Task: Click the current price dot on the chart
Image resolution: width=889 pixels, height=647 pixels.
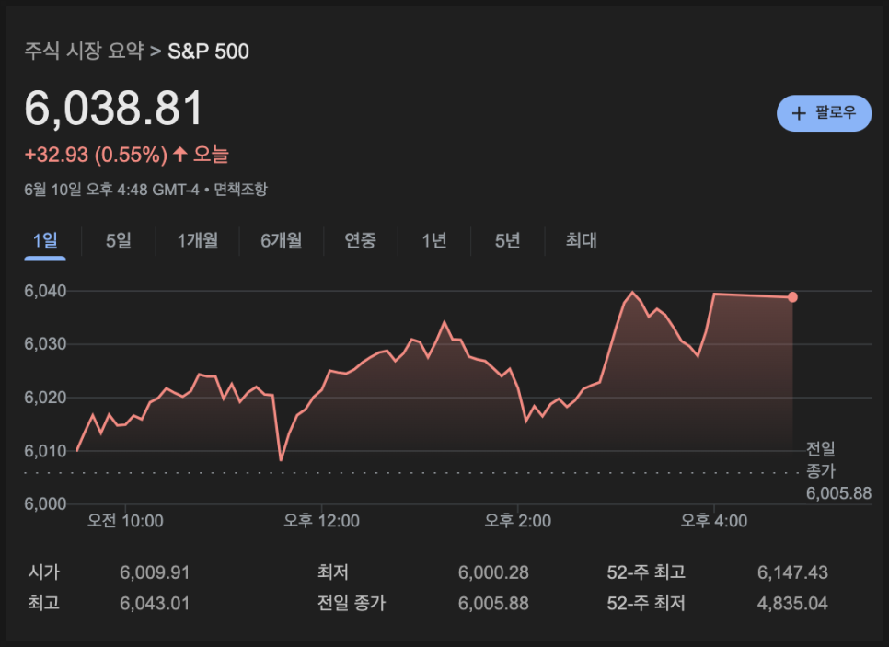Action: coord(792,297)
